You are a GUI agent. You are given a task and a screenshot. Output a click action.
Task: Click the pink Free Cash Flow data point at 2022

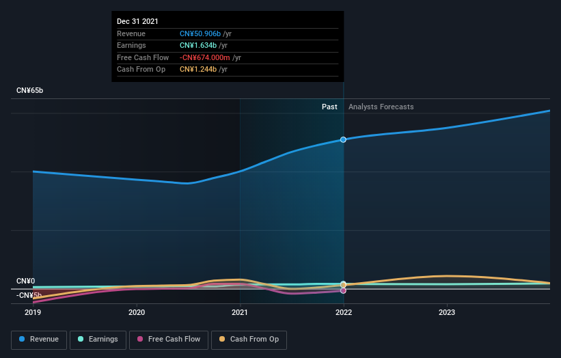343,291
